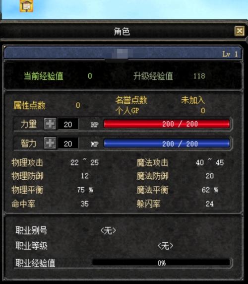Click the 名誉点数 未加入 status

193,100
